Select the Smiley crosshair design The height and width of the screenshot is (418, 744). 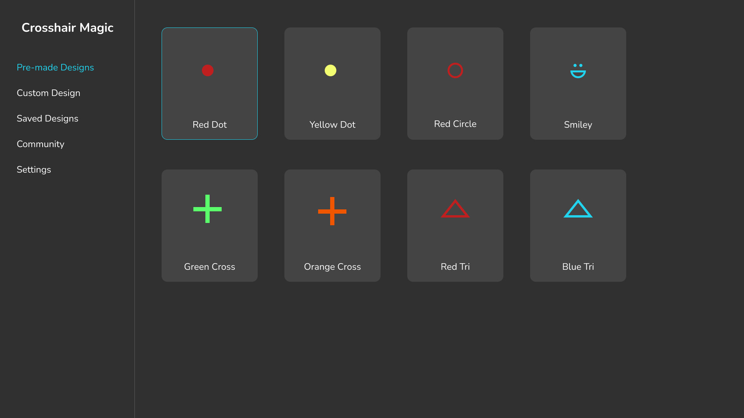pyautogui.click(x=578, y=83)
